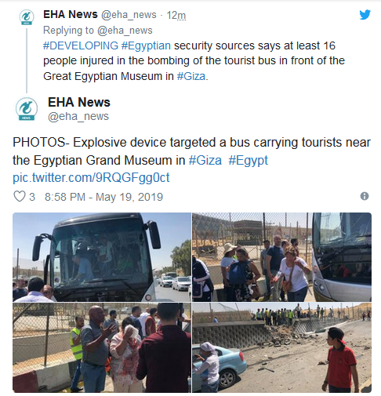Image resolution: width=381 pixels, height=396 pixels.
Task: Click the large EHA News profile avatar
Action: pyautogui.click(x=27, y=109)
